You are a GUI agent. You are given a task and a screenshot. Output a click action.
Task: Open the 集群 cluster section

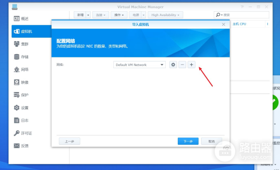(21, 44)
